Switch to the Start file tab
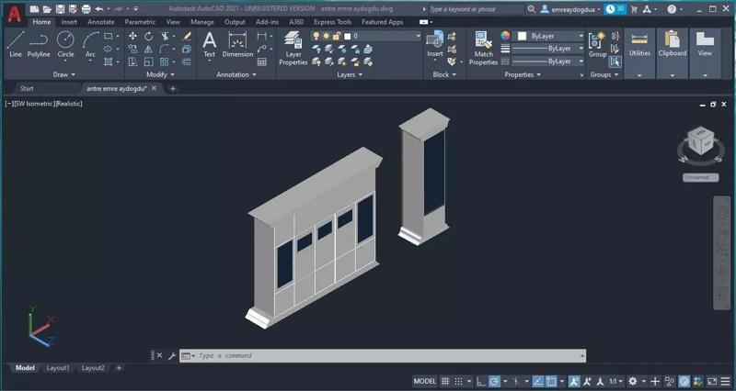 pos(27,88)
